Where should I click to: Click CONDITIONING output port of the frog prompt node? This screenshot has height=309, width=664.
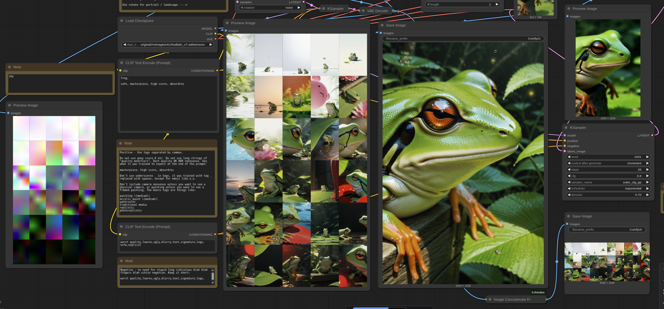point(217,70)
